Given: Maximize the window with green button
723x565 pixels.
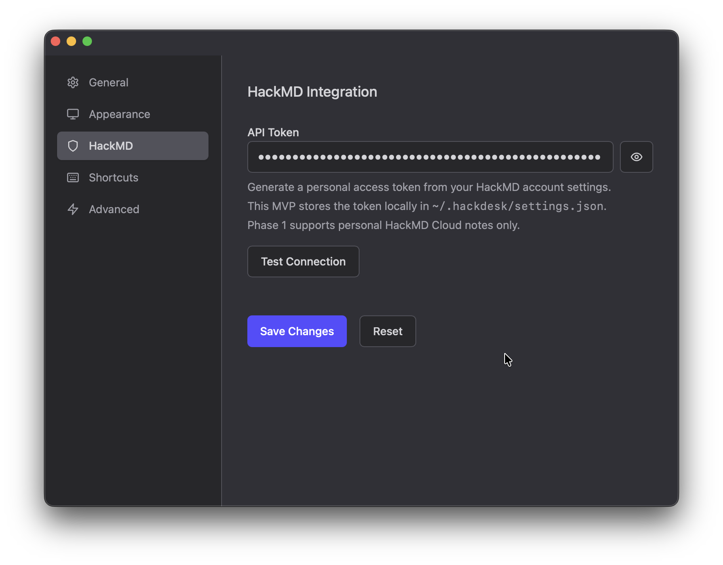Looking at the screenshot, I should pos(87,41).
